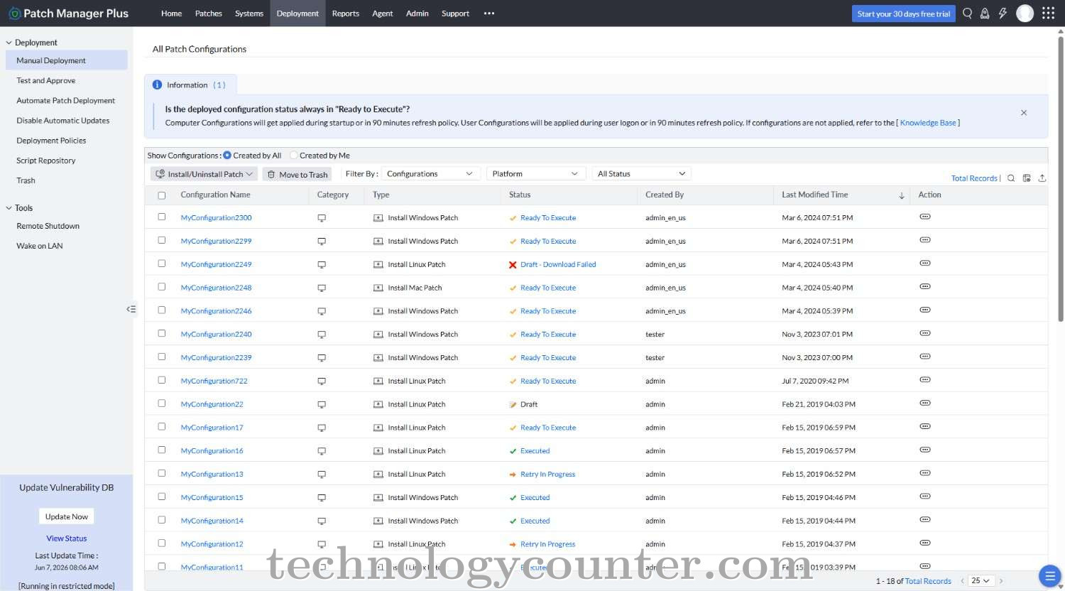Open the user profile avatar

tap(1025, 13)
